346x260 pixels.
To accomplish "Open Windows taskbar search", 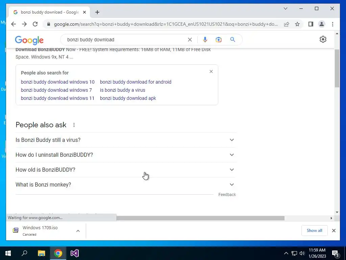I will click(24, 253).
